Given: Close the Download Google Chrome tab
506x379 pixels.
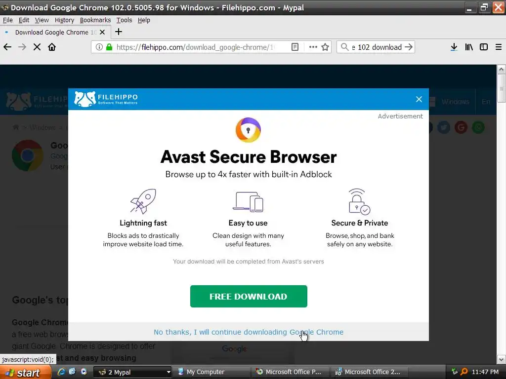Looking at the screenshot, I should click(102, 32).
